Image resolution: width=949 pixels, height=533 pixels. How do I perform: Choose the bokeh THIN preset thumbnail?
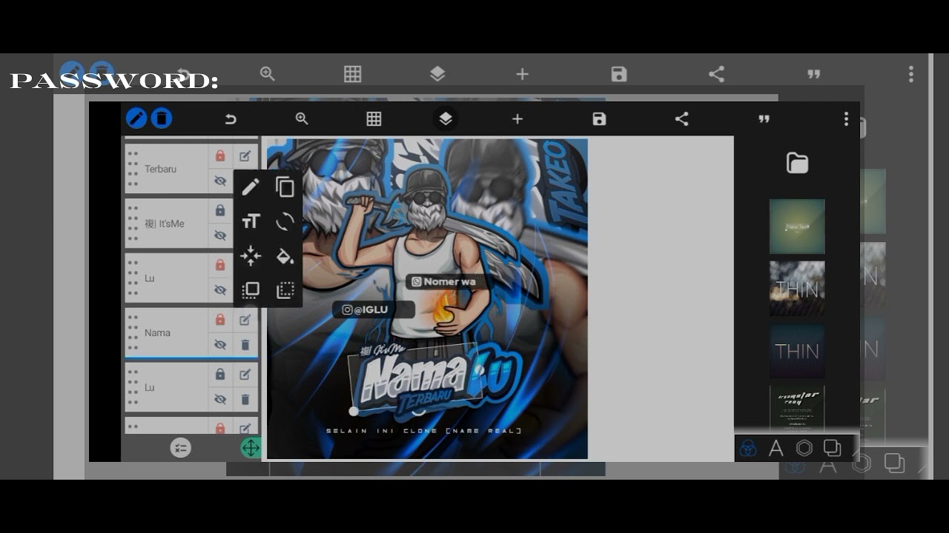pyautogui.click(x=797, y=289)
